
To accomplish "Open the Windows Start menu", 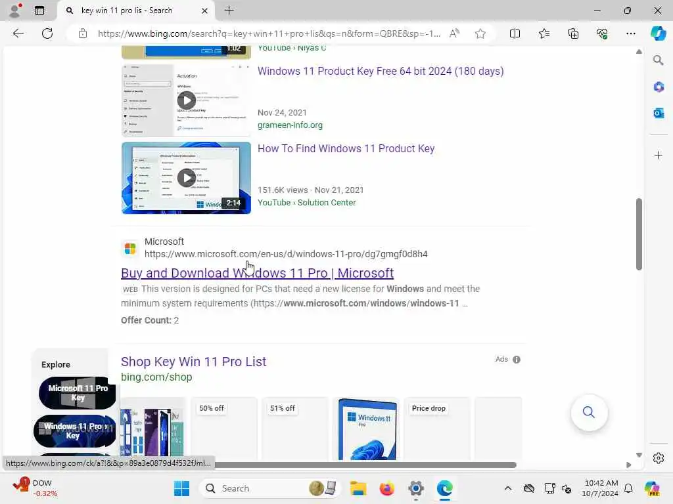I will coord(181,488).
